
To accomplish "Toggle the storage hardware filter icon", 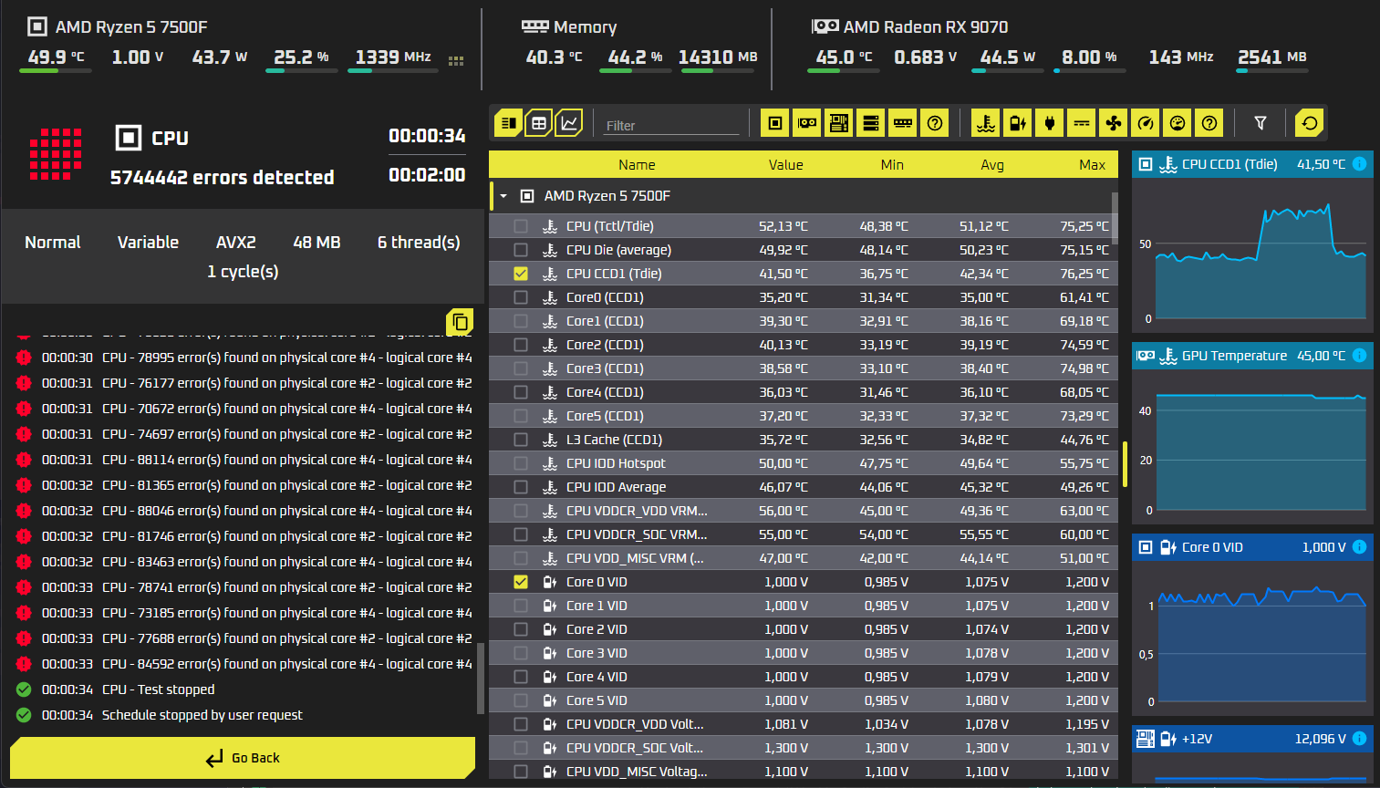I will click(871, 123).
